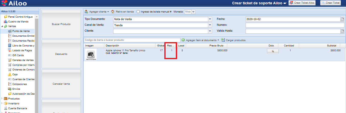
Task: Open Gift Cards card icon
Action: [x=10, y=55]
